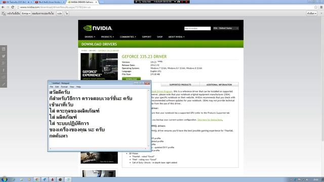
Task: Switch to the first YouTube tab
Action: [17, 2]
